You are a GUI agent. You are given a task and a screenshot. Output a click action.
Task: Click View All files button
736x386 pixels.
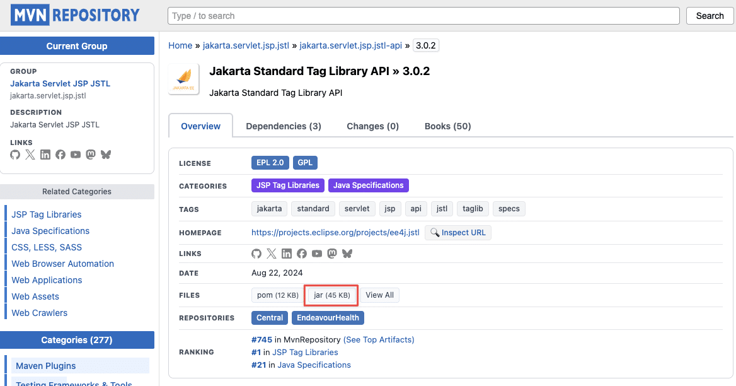point(379,295)
